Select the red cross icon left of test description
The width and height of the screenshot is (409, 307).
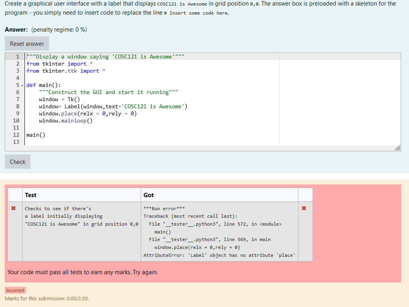click(13, 208)
